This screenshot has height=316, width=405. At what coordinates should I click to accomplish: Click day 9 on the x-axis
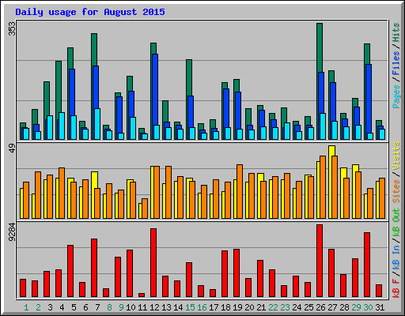121,307
